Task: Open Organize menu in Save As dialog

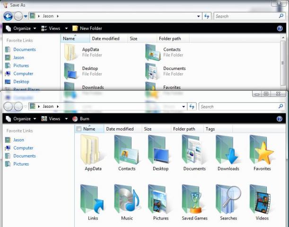Action: coord(21,28)
